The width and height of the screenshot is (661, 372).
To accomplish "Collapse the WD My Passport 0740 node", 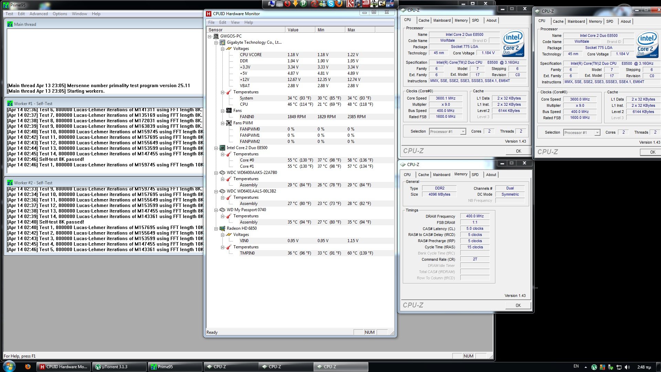I will tap(216, 210).
